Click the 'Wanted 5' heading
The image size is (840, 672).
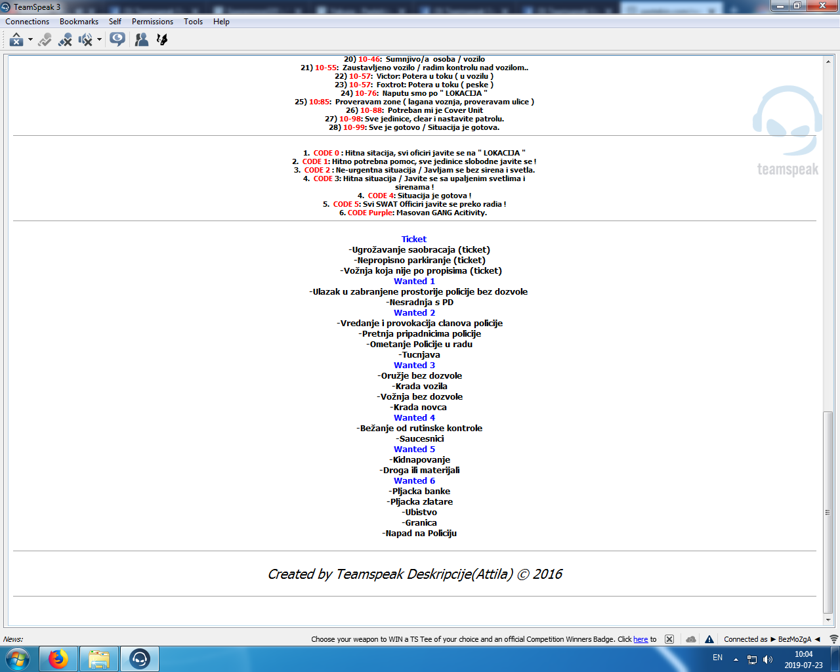pyautogui.click(x=414, y=450)
